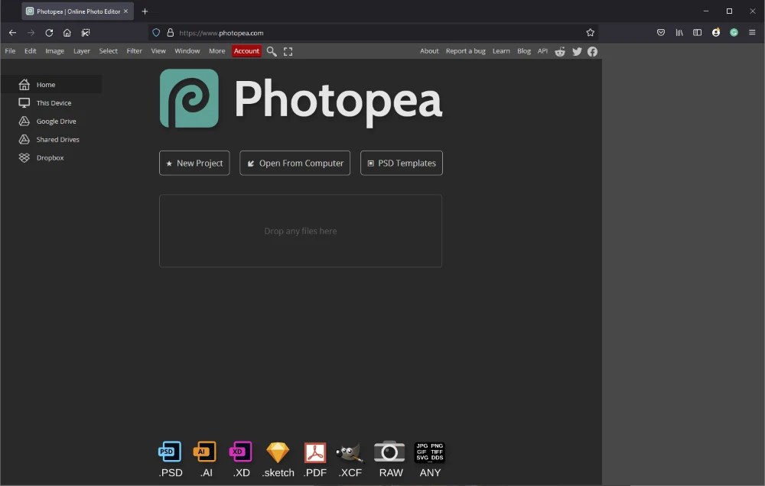Click the Drop any files here area
Screen dimensions: 765x486
pyautogui.click(x=301, y=231)
